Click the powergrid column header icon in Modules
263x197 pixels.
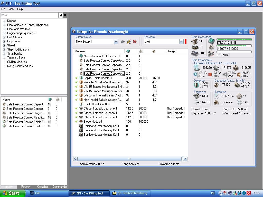coord(141,51)
